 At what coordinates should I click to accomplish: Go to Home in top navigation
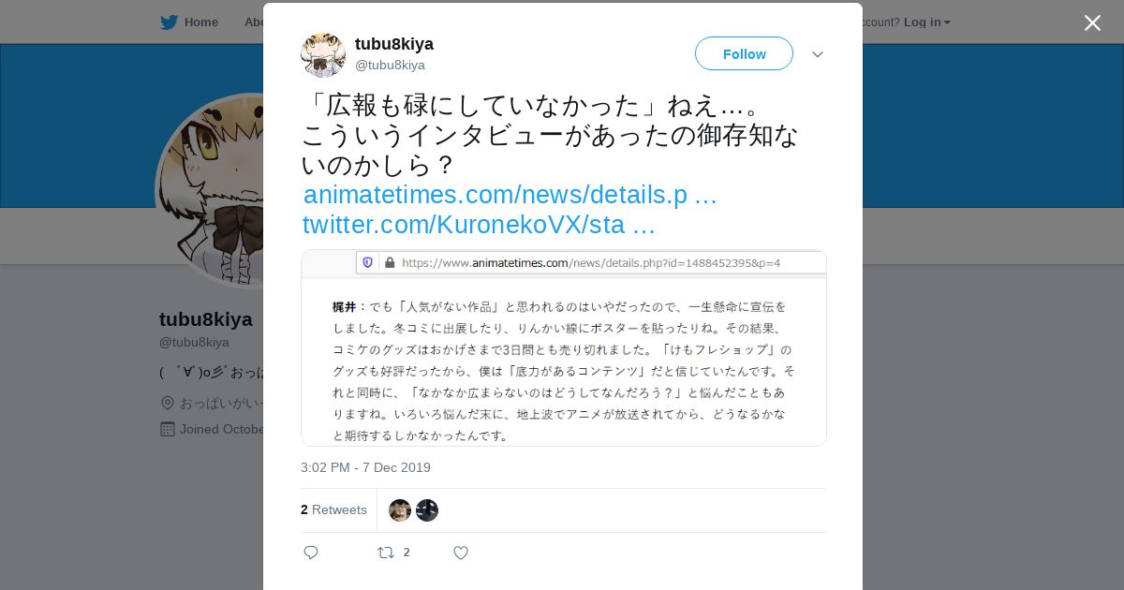tap(200, 22)
